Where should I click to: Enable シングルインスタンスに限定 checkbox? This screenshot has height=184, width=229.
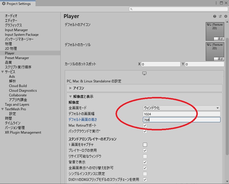[x=145, y=174]
